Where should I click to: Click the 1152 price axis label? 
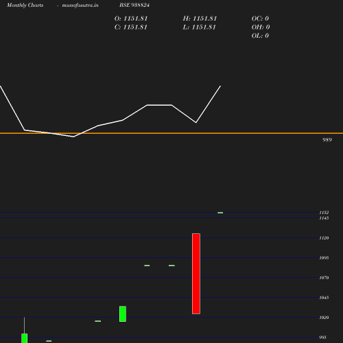click(x=324, y=213)
